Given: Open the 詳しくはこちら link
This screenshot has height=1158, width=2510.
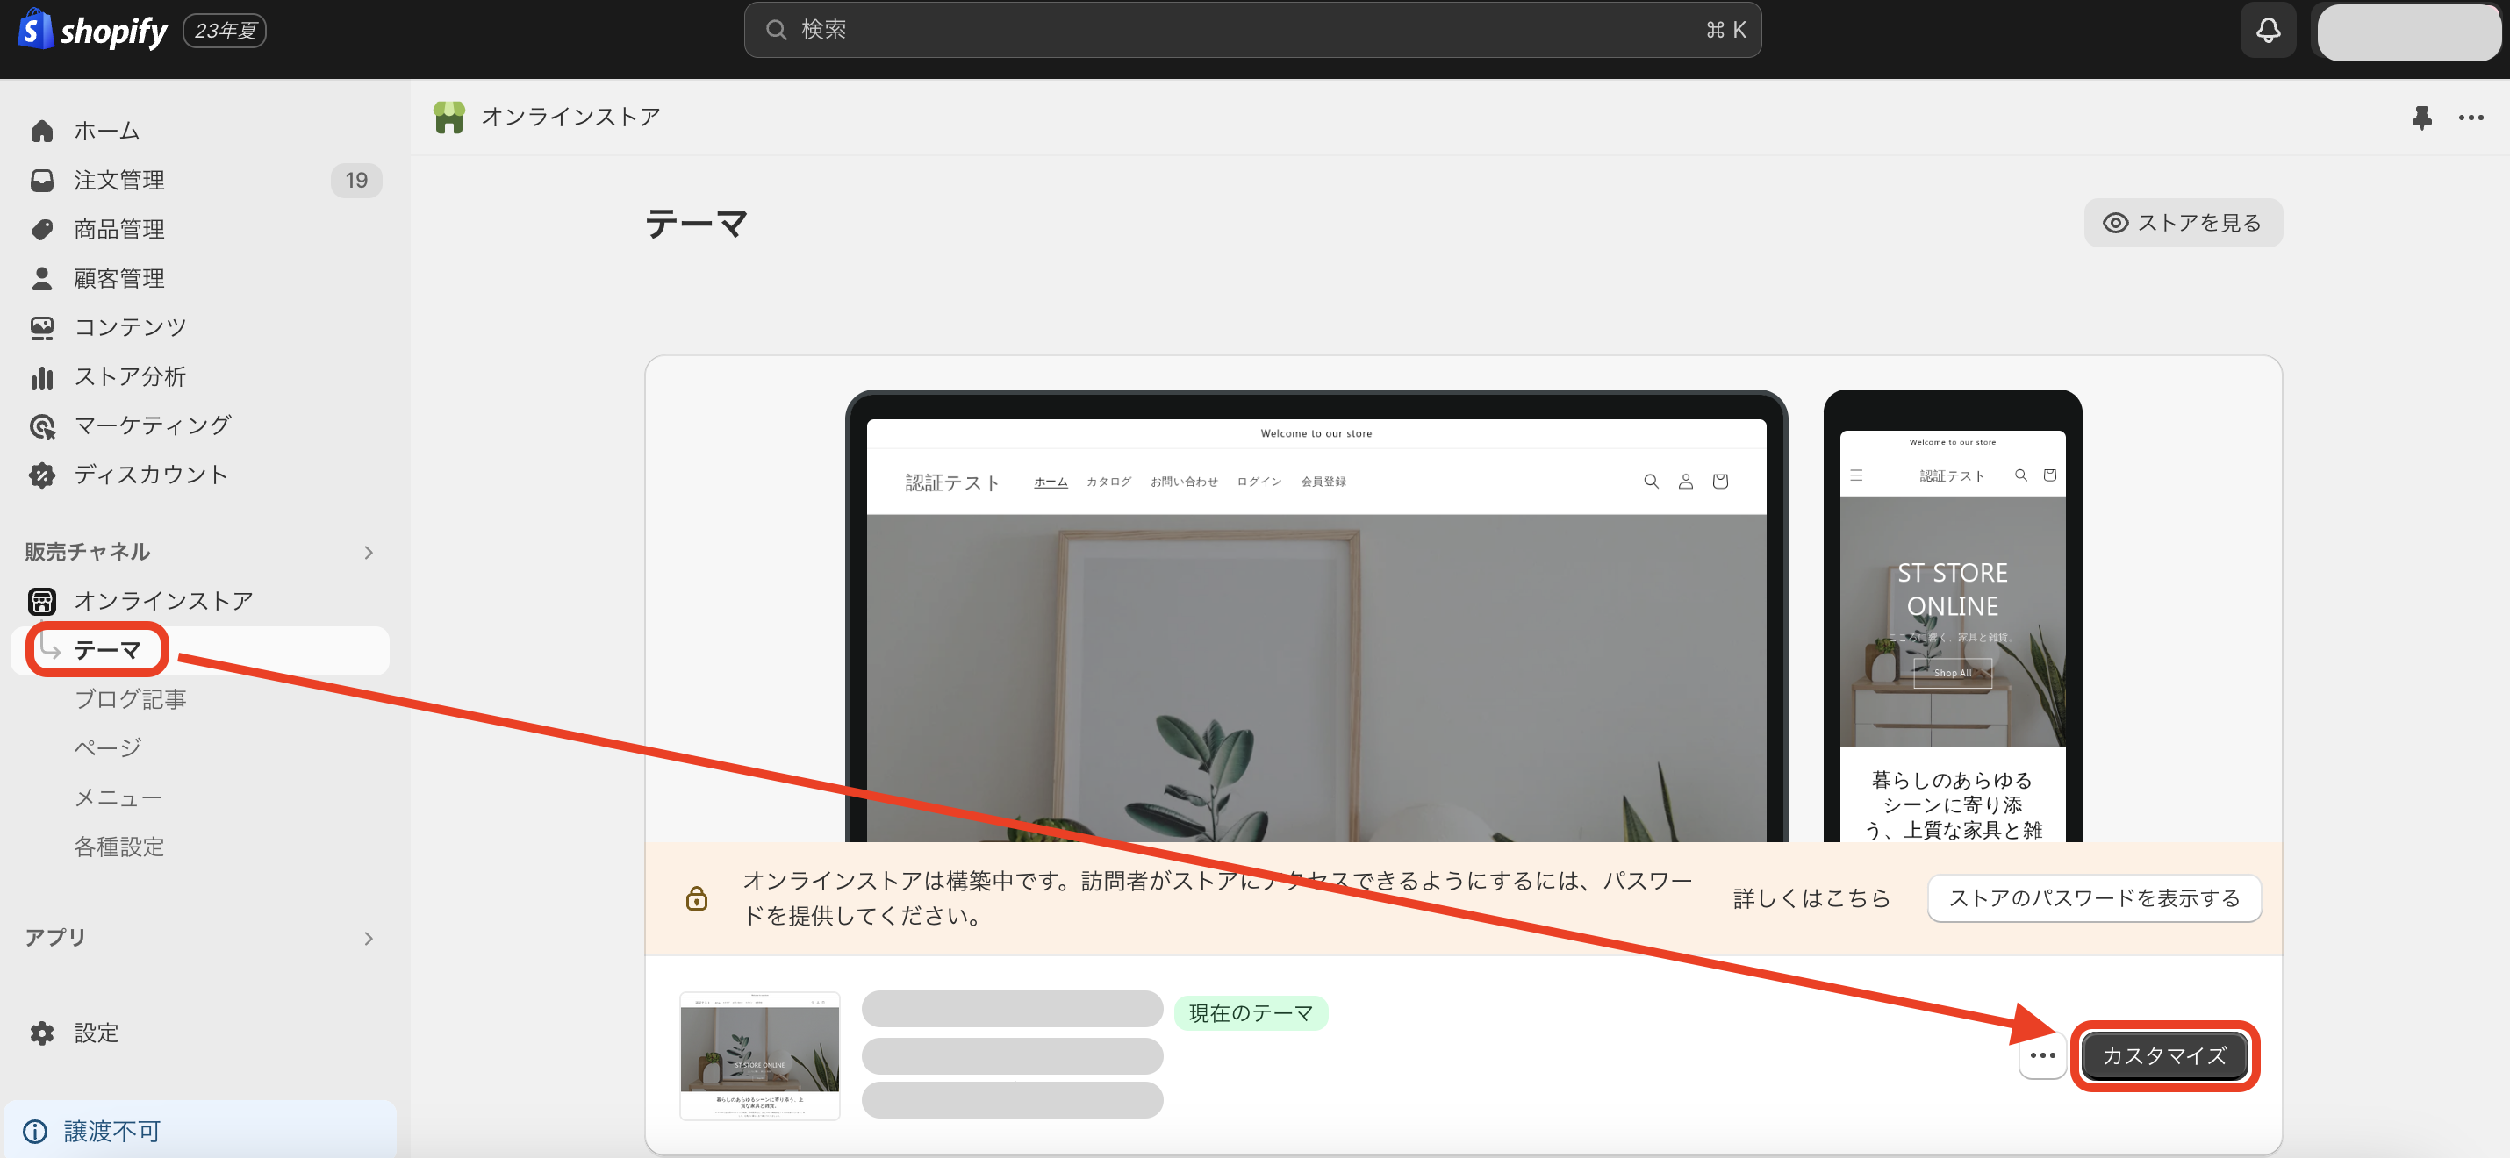Looking at the screenshot, I should [x=1811, y=898].
